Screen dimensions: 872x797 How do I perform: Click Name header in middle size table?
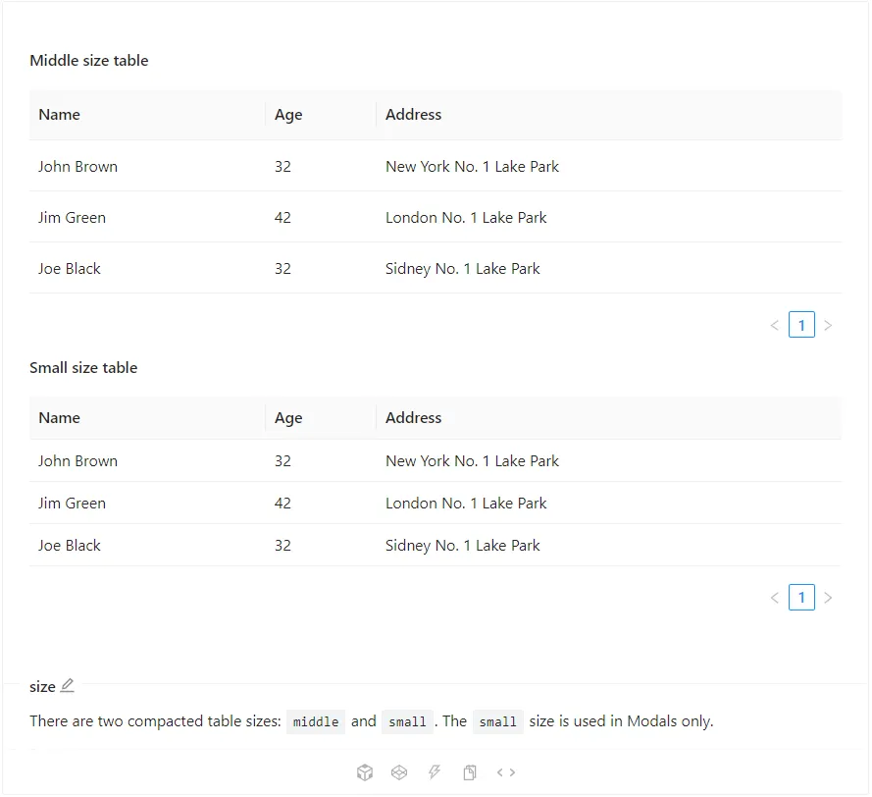click(x=60, y=115)
